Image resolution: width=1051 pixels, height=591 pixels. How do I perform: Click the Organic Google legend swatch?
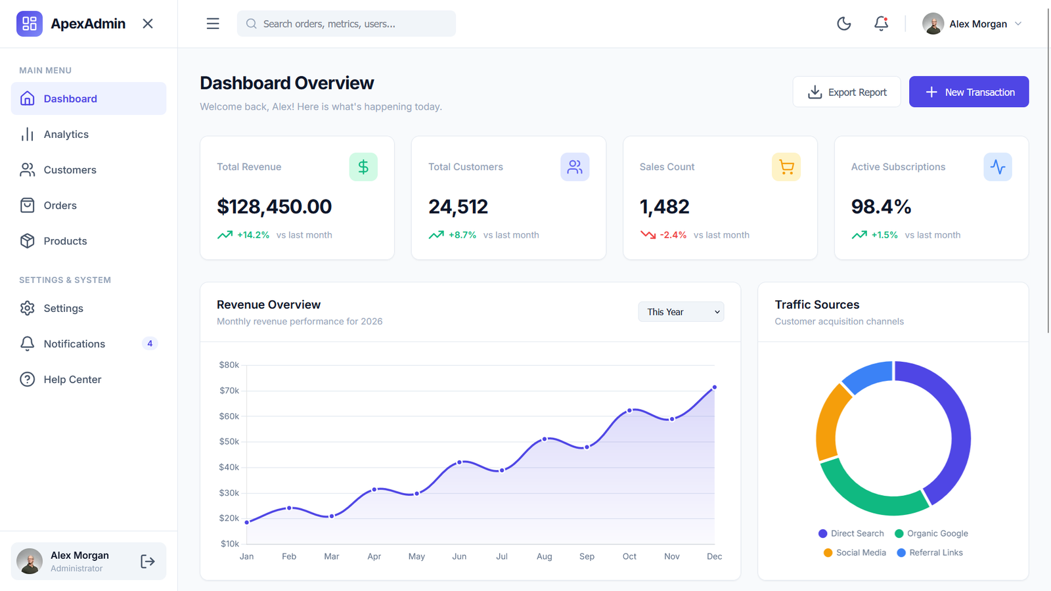(899, 534)
